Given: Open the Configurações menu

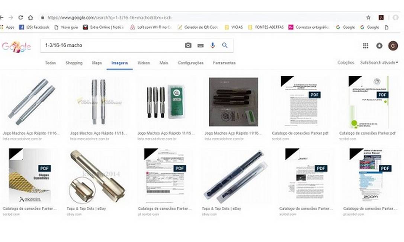Looking at the screenshot, I should click(x=190, y=63).
